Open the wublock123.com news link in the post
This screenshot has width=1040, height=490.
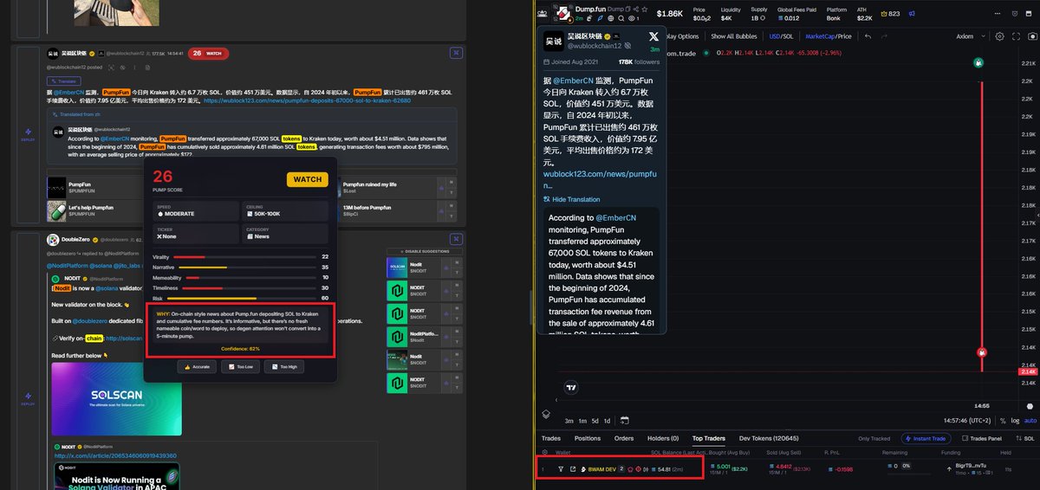(x=307, y=100)
